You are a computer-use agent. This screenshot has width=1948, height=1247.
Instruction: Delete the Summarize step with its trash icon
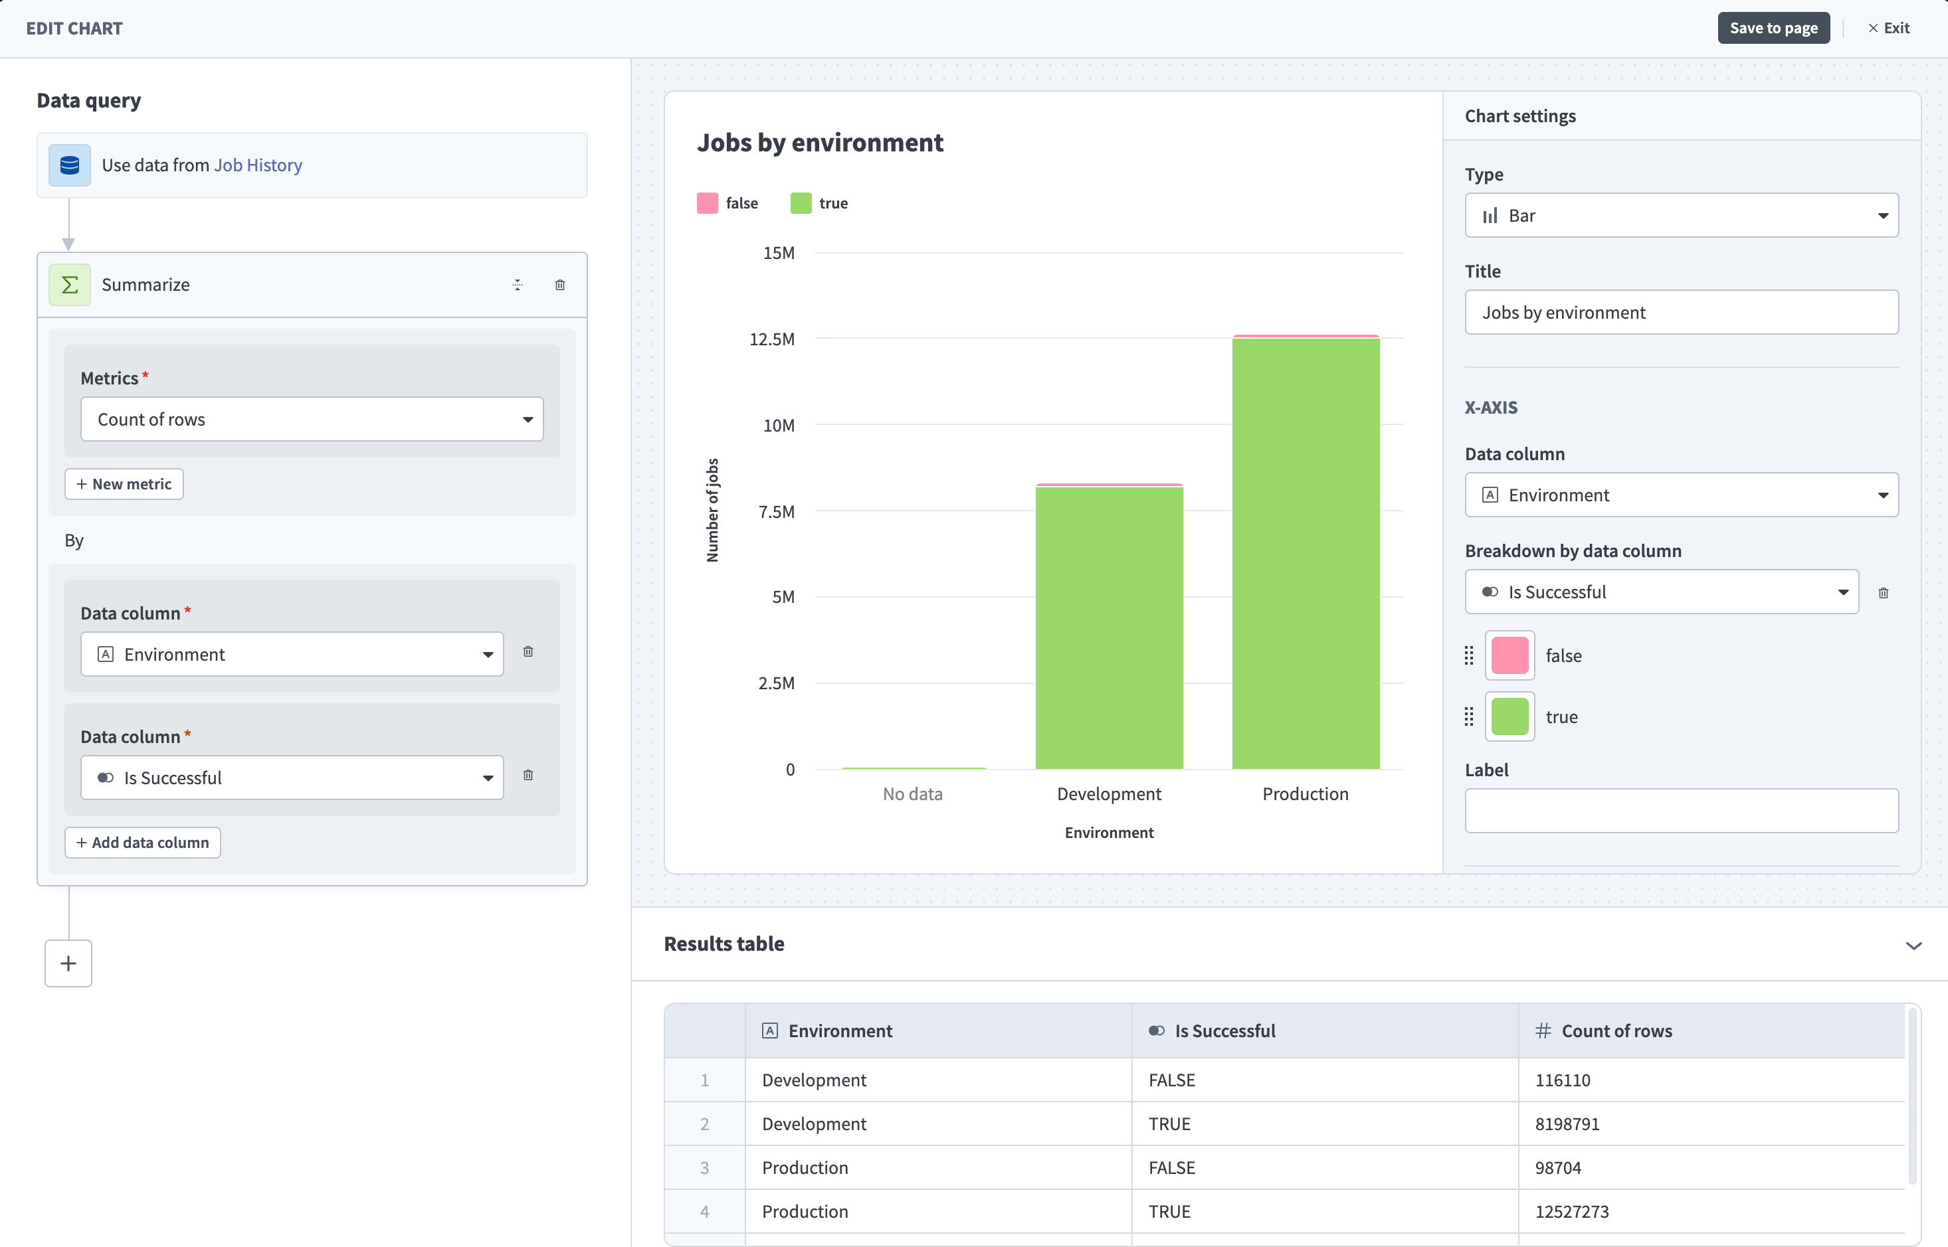(559, 285)
